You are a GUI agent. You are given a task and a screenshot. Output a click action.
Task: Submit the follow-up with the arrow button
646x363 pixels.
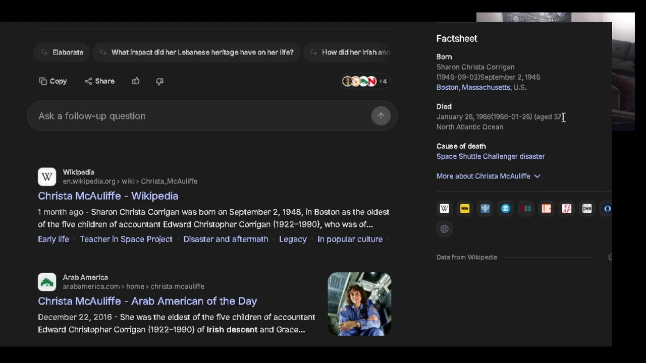pos(381,116)
